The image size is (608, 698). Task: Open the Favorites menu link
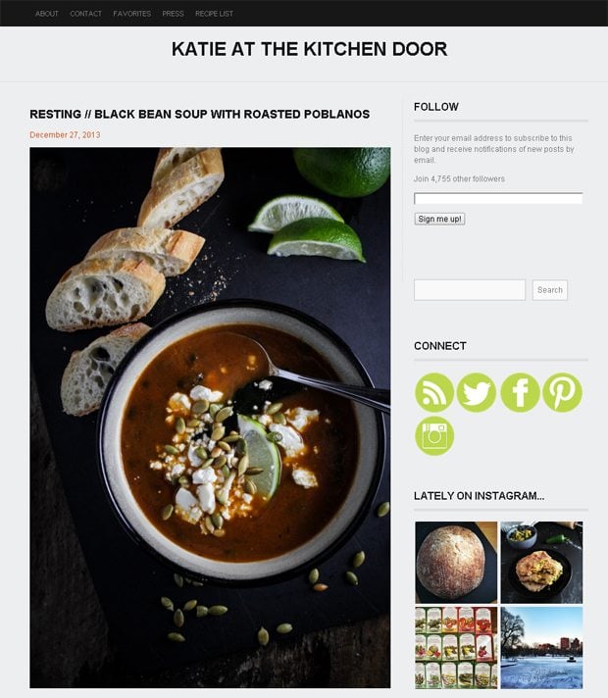coord(131,14)
